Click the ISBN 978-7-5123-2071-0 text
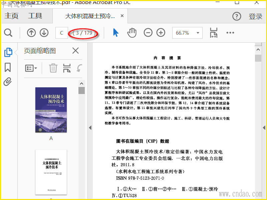 point(140,178)
